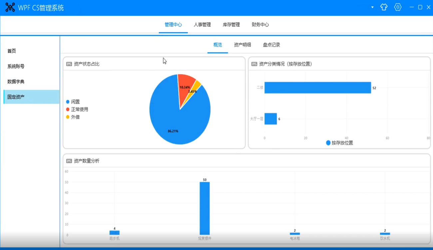Click the app logo in the title bar
The image size is (433, 250).
point(10,7)
